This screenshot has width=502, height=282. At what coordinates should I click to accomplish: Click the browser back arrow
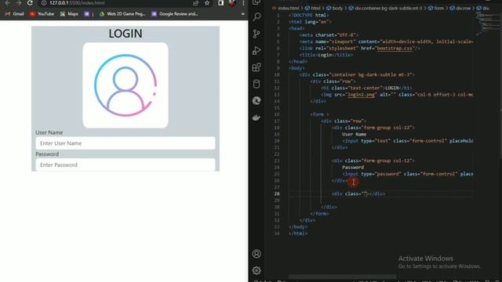(x=7, y=3)
